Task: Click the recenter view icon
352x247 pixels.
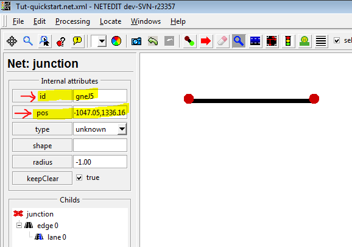Action: point(12,41)
